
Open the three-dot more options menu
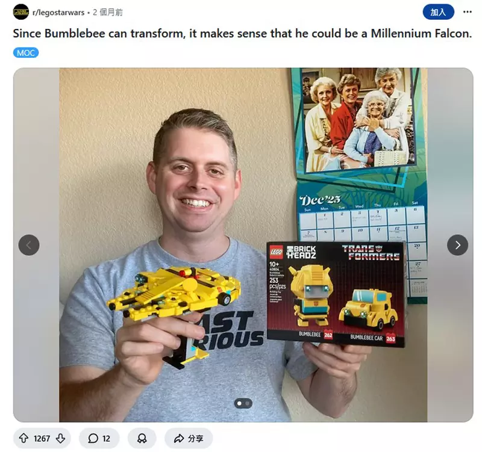(468, 12)
